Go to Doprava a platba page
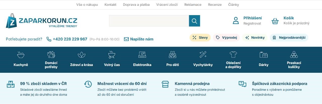 [x=136, y=5]
